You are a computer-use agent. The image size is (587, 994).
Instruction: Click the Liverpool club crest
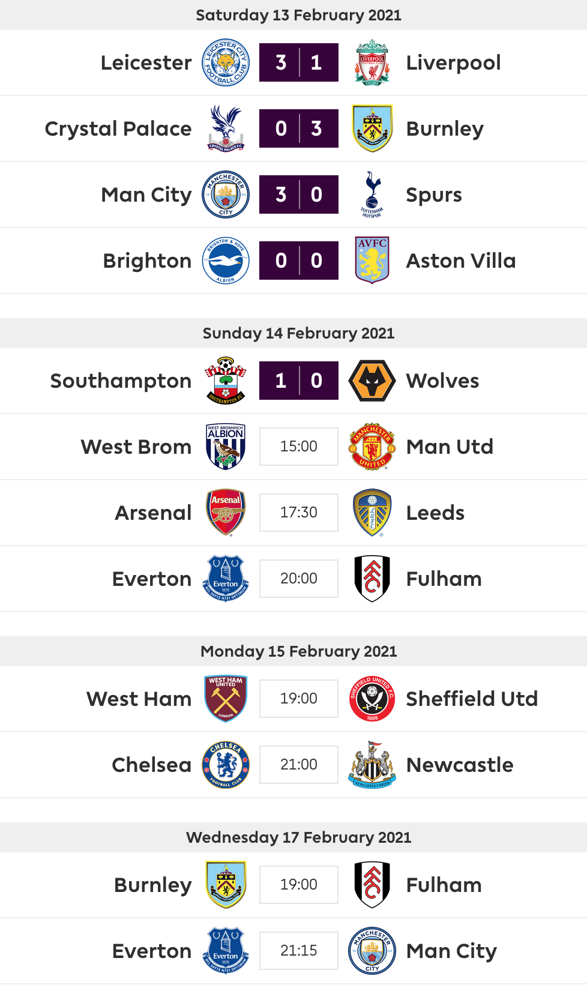coord(372,62)
